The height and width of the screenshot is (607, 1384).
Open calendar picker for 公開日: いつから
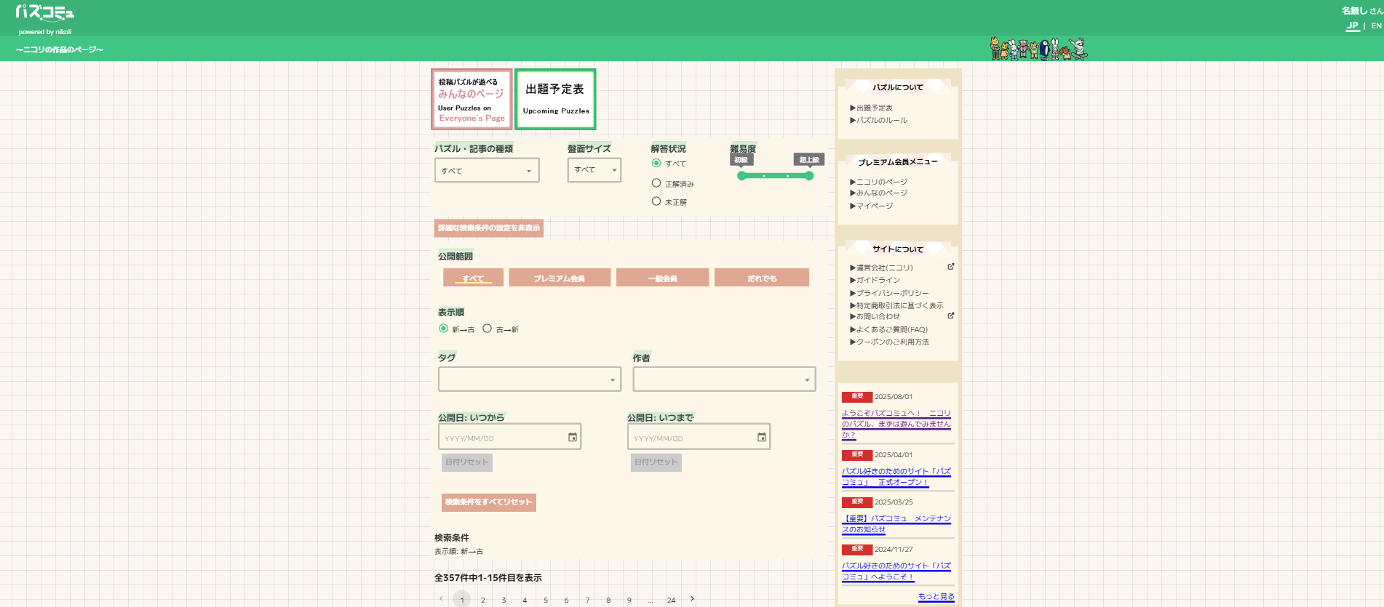click(573, 438)
